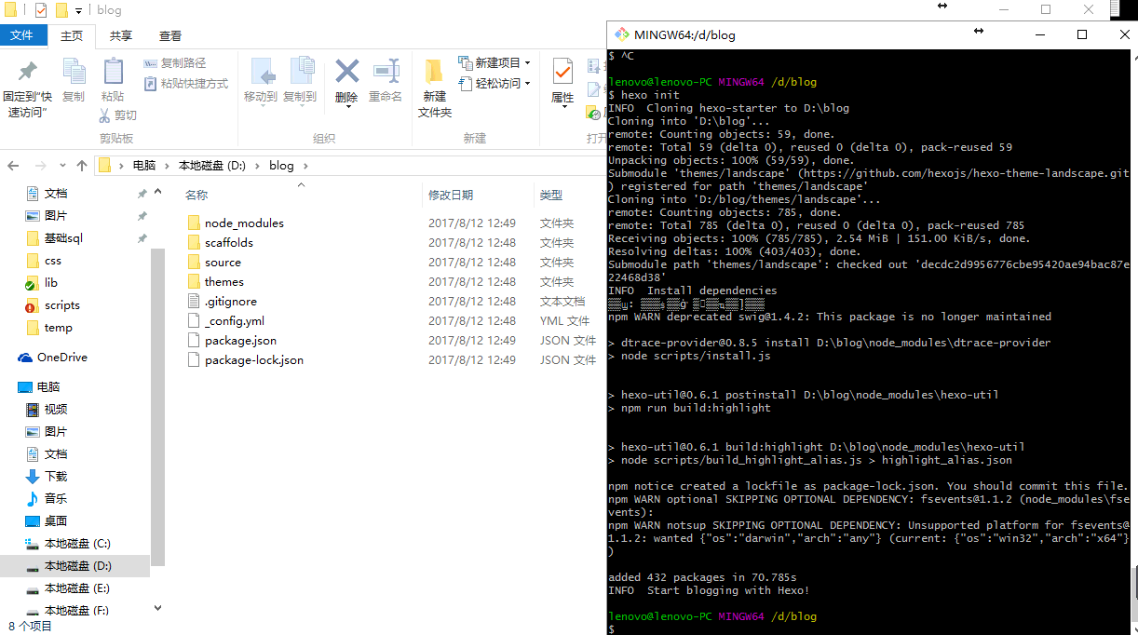This screenshot has width=1138, height=635.
Task: Click the 复制 (Copy) ribbon icon
Action: pos(74,71)
